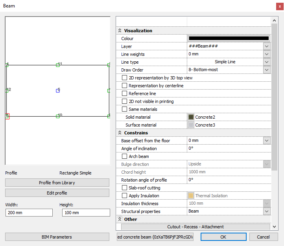Click the properties list scroll up arrow

[275, 20]
